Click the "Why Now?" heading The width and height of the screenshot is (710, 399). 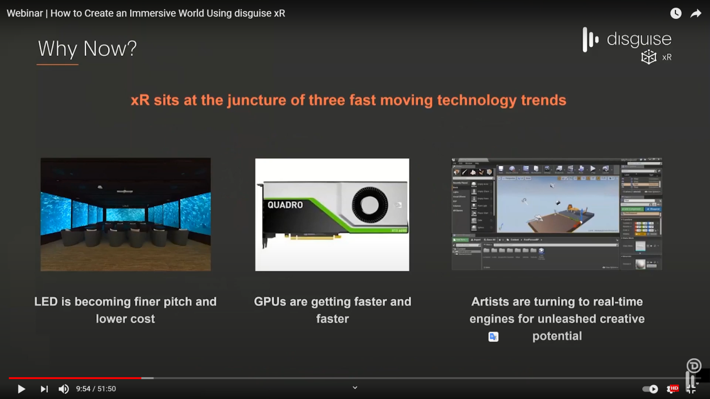pyautogui.click(x=87, y=49)
